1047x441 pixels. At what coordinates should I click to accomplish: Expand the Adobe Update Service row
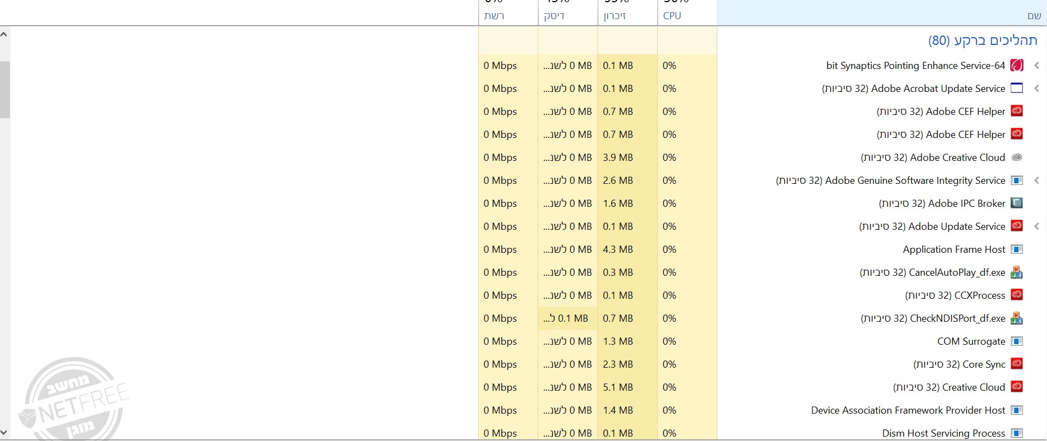pos(1037,227)
